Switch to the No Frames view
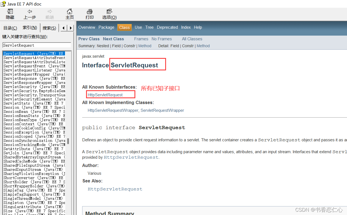The width and height of the screenshot is (347, 215). (x=162, y=39)
